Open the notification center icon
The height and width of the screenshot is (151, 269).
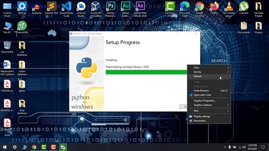pos(263,147)
